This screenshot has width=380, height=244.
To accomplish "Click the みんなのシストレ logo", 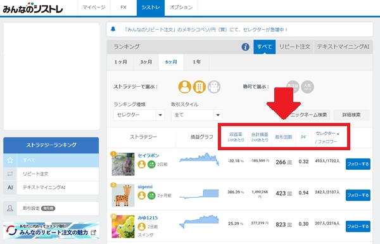I will click(33, 8).
